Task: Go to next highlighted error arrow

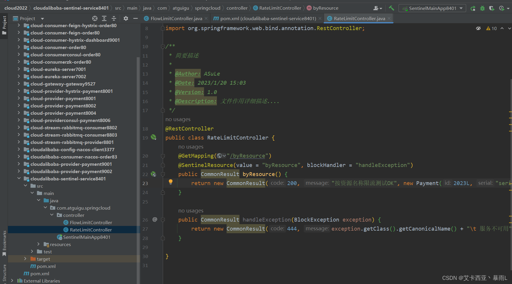Action: (x=509, y=28)
